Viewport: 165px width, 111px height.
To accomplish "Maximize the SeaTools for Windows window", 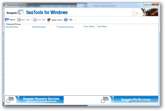I will click(x=150, y=4).
